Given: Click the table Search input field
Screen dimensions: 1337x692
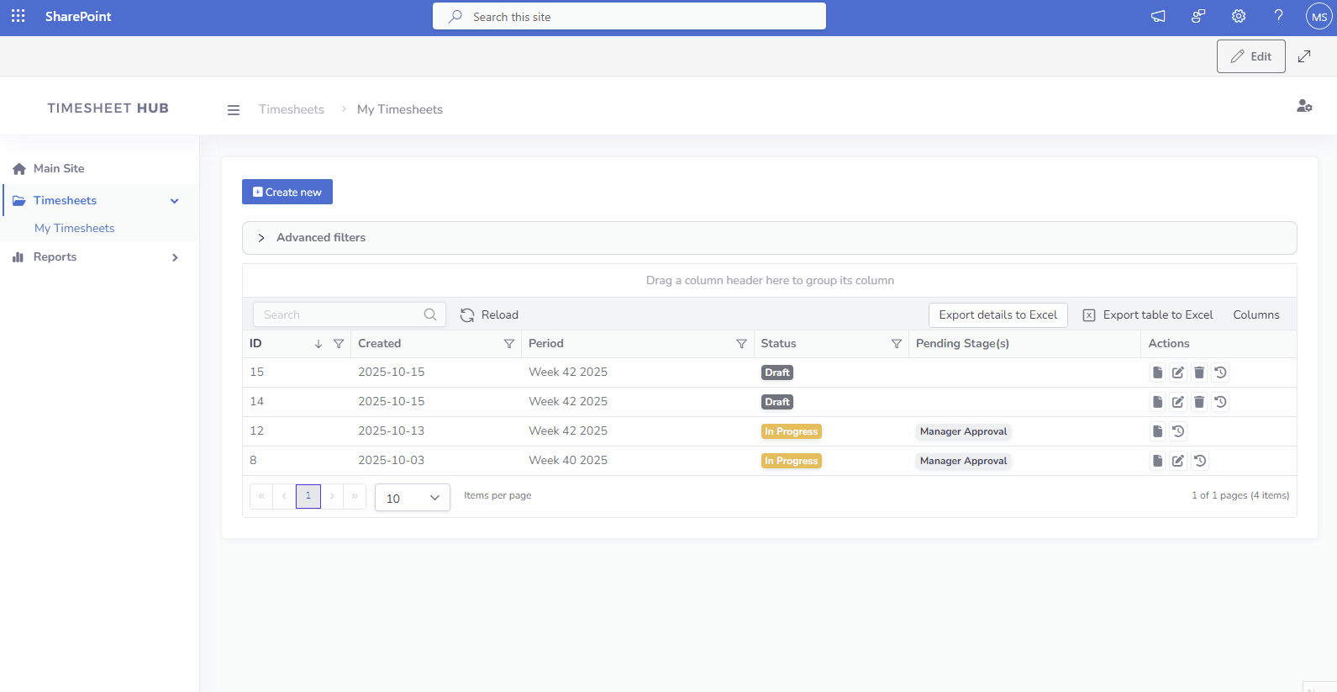Looking at the screenshot, I should (x=340, y=314).
